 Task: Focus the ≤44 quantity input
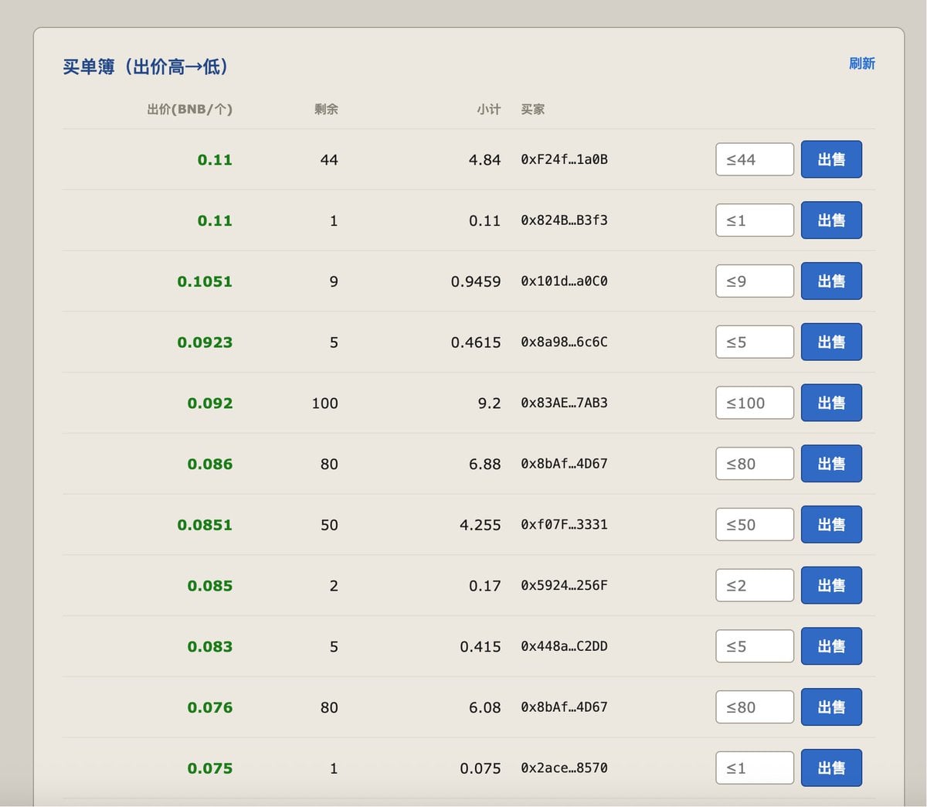[x=755, y=159]
